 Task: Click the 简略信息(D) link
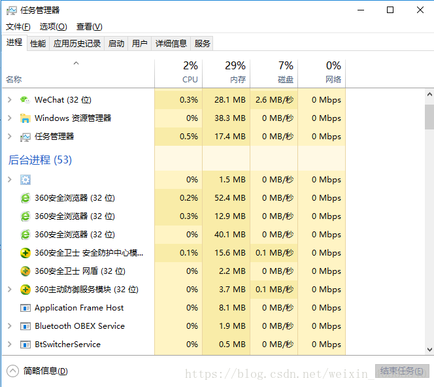[x=45, y=371]
